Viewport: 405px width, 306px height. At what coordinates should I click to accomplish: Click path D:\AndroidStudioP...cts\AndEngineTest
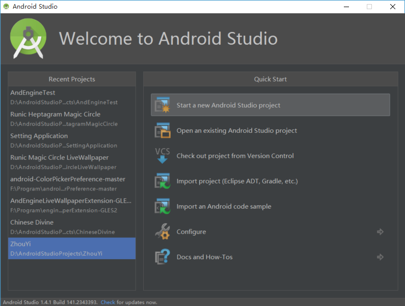click(x=64, y=102)
